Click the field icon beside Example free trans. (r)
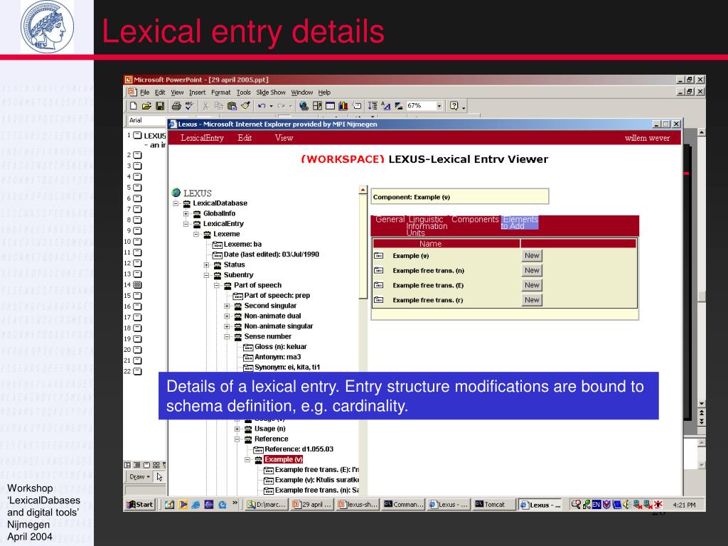The width and height of the screenshot is (728, 546). pos(379,300)
